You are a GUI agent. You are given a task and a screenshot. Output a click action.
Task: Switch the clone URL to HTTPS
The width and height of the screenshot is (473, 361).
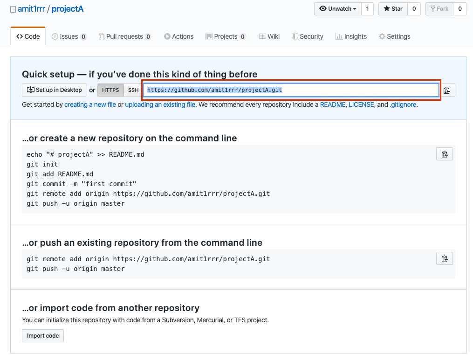[x=110, y=90]
